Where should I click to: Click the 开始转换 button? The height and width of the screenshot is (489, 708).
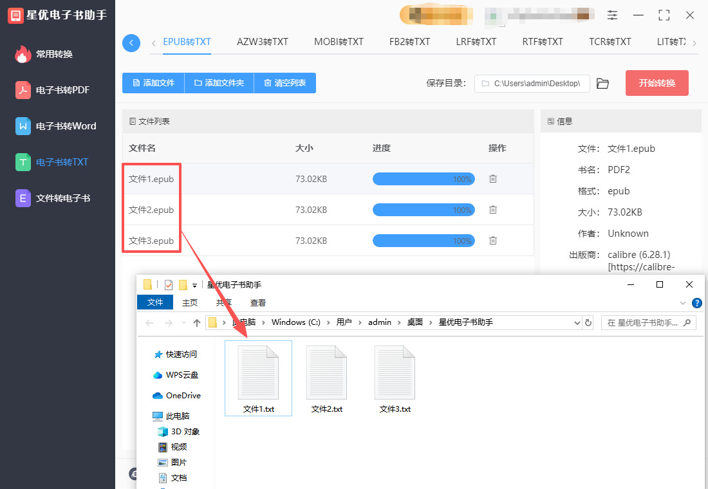[657, 83]
